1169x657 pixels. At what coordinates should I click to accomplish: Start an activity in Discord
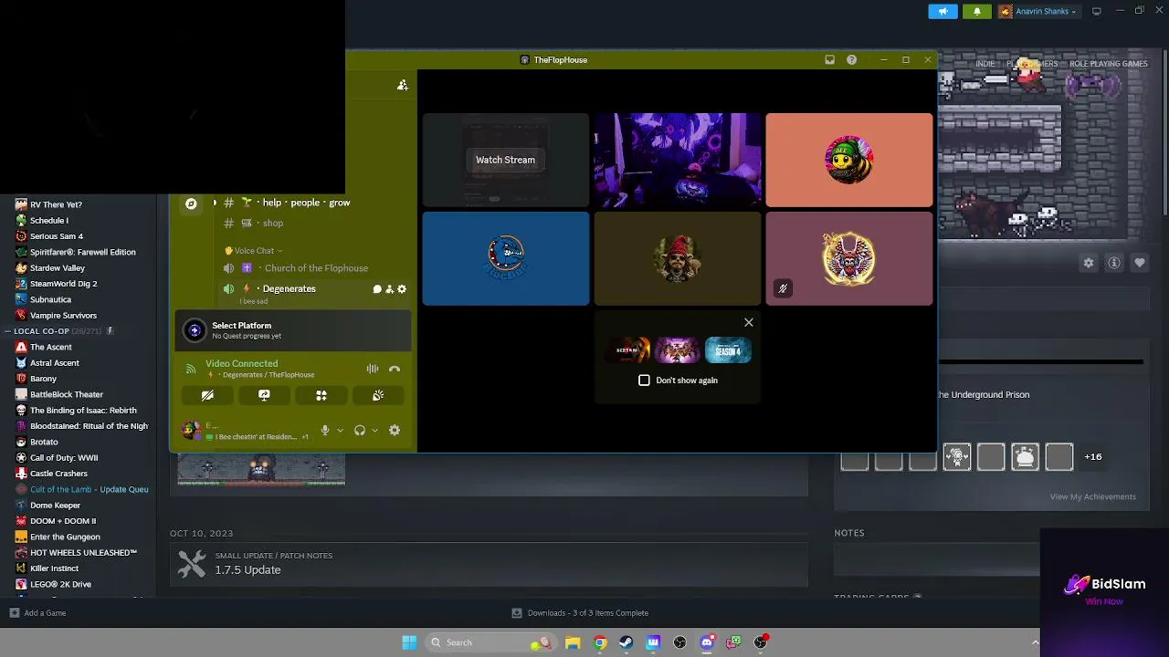click(x=321, y=395)
